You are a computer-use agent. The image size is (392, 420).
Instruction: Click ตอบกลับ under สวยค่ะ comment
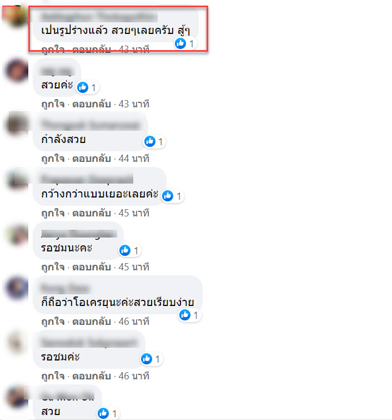(x=92, y=104)
